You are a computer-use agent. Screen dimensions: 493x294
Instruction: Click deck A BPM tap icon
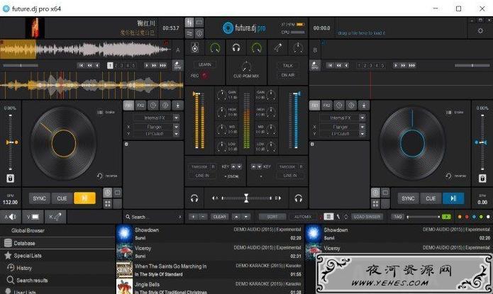tap(177, 65)
